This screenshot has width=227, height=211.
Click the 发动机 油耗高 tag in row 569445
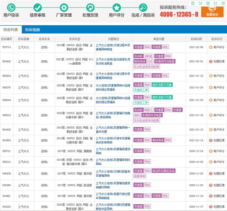pyautogui.click(x=143, y=56)
